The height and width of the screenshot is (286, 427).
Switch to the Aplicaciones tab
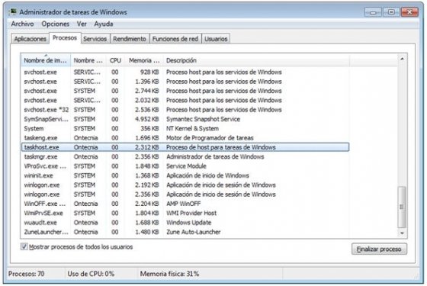pyautogui.click(x=30, y=39)
